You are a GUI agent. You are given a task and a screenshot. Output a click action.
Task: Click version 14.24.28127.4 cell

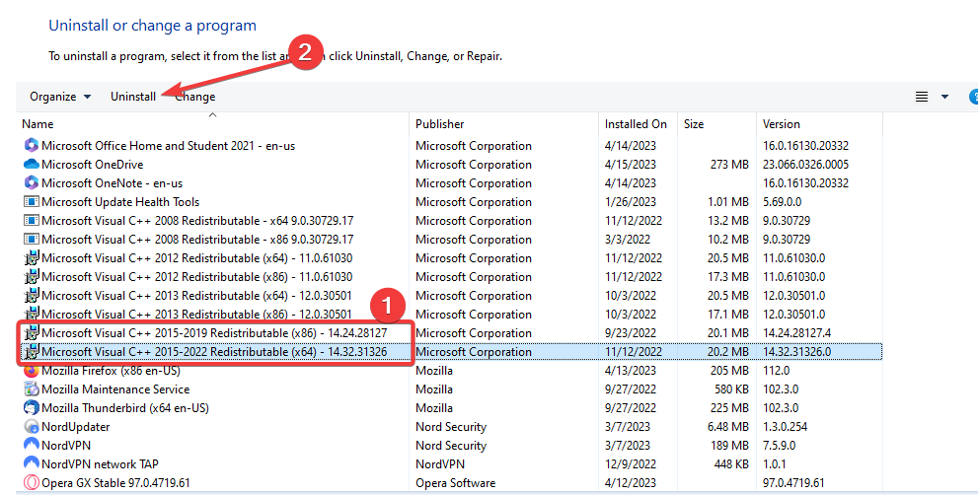coord(797,332)
